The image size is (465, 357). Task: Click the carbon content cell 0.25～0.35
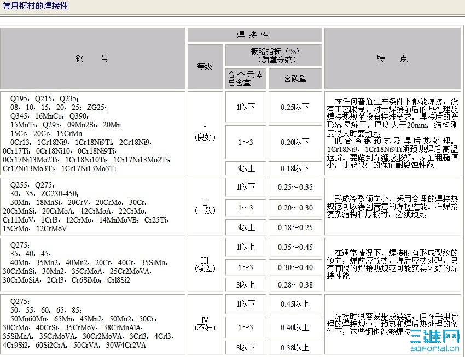(x=295, y=187)
